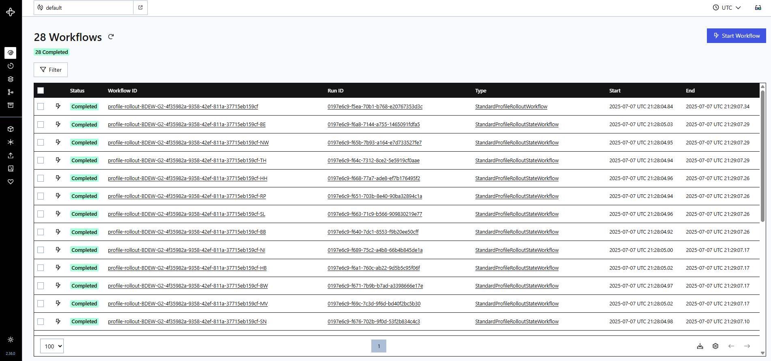Toggle the select-all checkbox in table header
The height and width of the screenshot is (361, 771).
pos(41,90)
